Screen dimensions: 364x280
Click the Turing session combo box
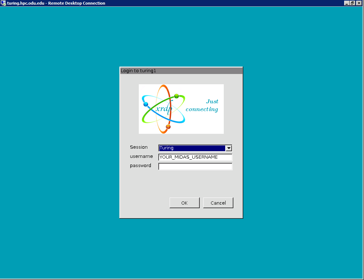[x=191, y=148]
